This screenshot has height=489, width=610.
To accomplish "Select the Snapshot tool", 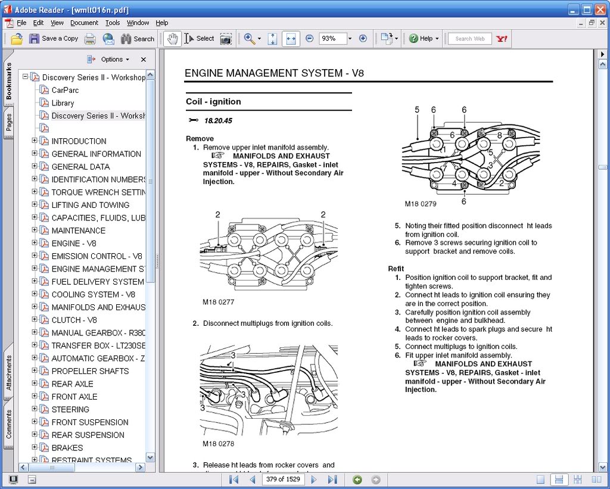I will click(226, 38).
